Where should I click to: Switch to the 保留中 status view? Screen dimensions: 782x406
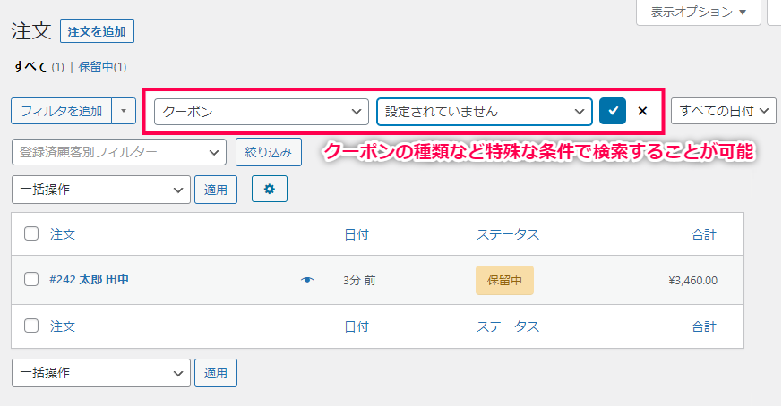pos(102,67)
